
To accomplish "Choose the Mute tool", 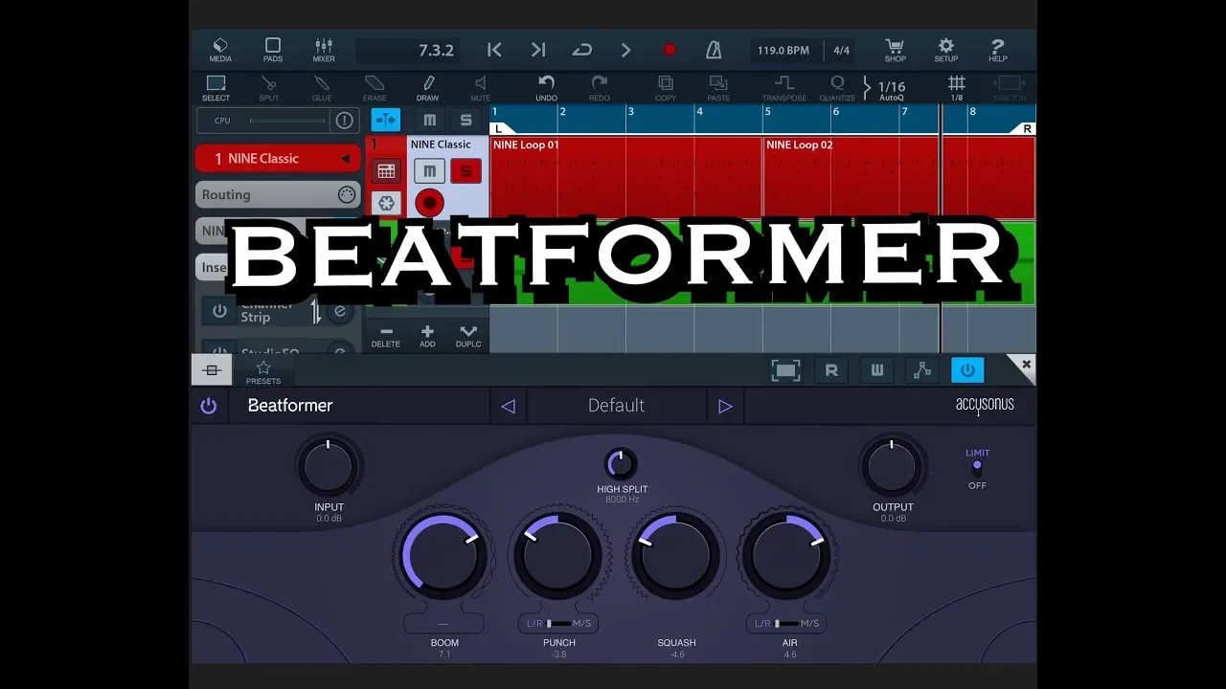I will 480,88.
